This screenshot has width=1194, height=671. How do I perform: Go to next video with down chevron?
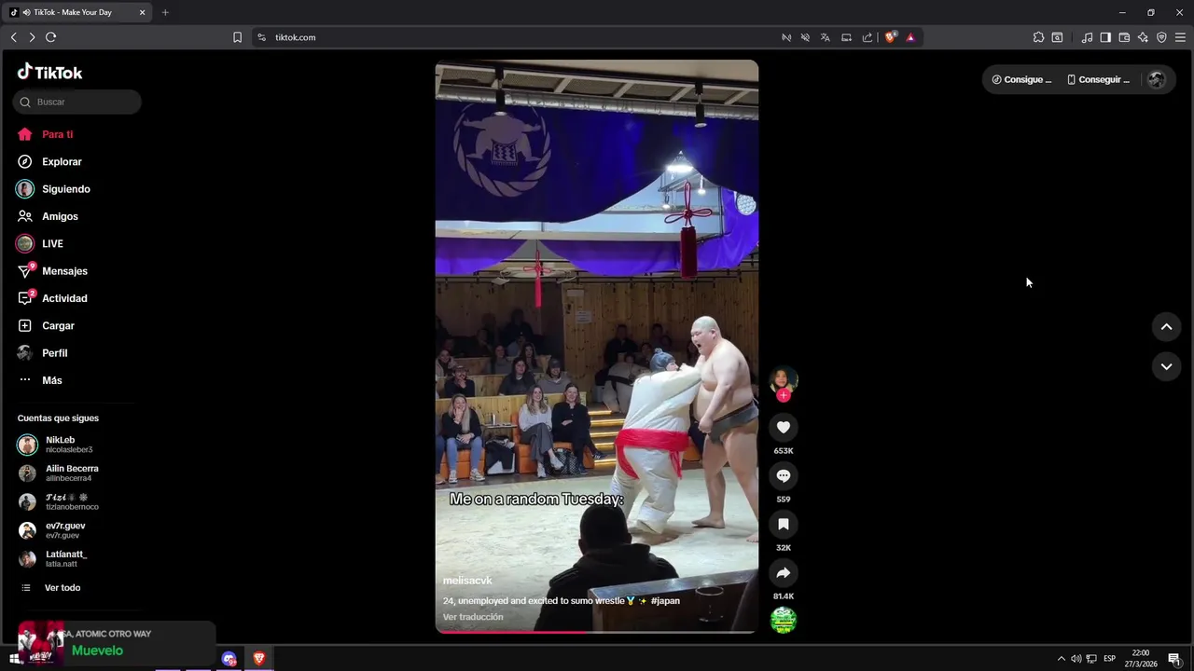[x=1166, y=367]
